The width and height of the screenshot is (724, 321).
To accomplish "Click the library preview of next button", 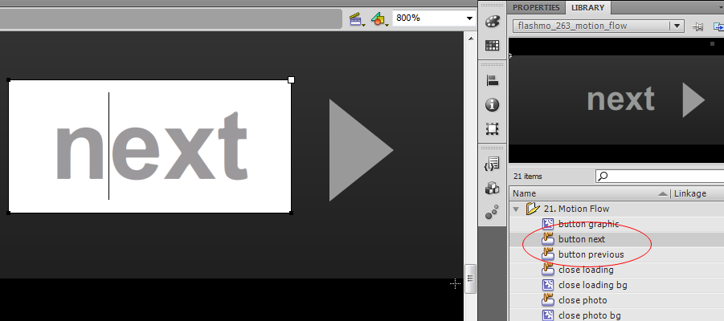I will tap(616, 100).
